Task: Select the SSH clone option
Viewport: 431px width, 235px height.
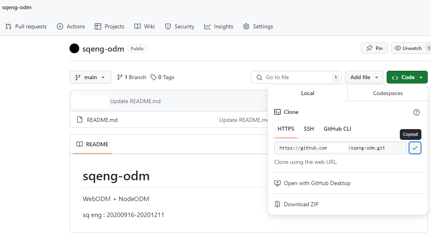Action: coord(309,129)
